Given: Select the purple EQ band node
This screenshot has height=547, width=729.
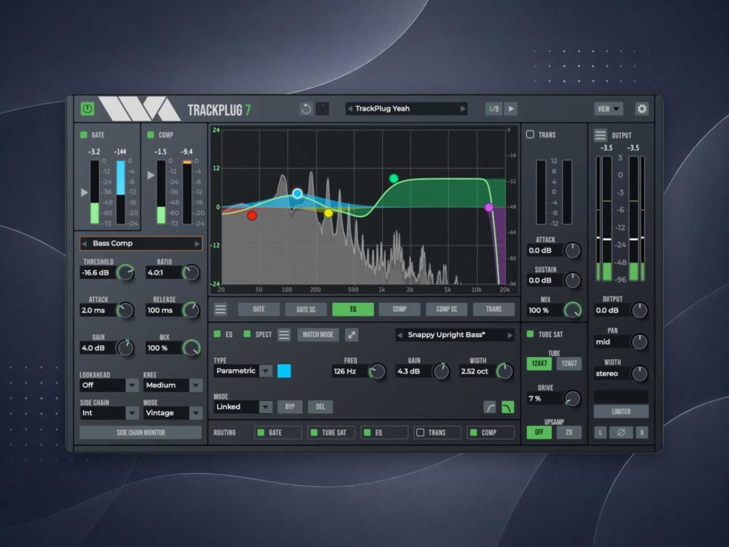Looking at the screenshot, I should tap(489, 207).
